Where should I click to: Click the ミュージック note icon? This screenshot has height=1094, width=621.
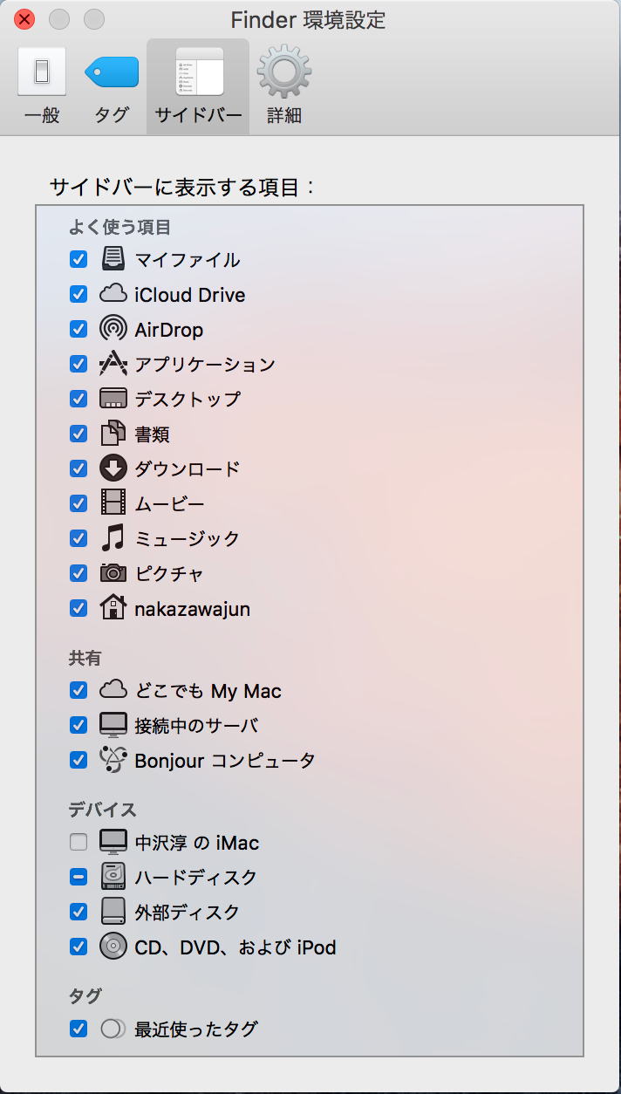point(113,538)
